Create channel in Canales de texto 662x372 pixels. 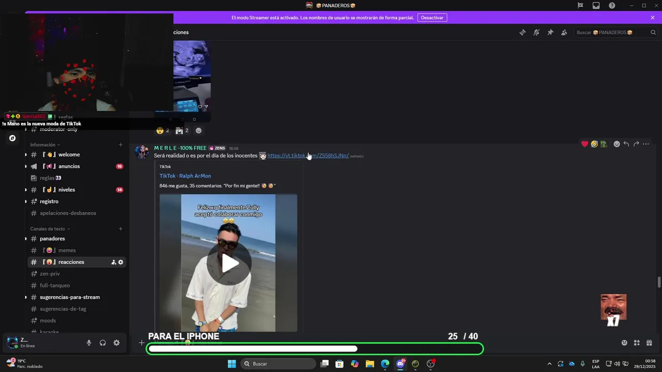pyautogui.click(x=121, y=229)
